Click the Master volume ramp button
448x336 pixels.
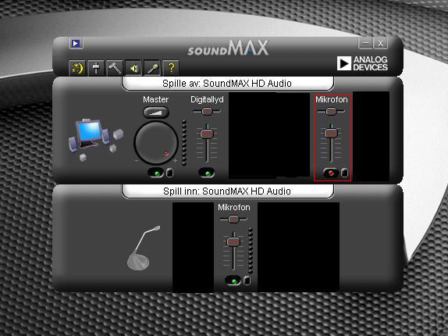coord(156,113)
